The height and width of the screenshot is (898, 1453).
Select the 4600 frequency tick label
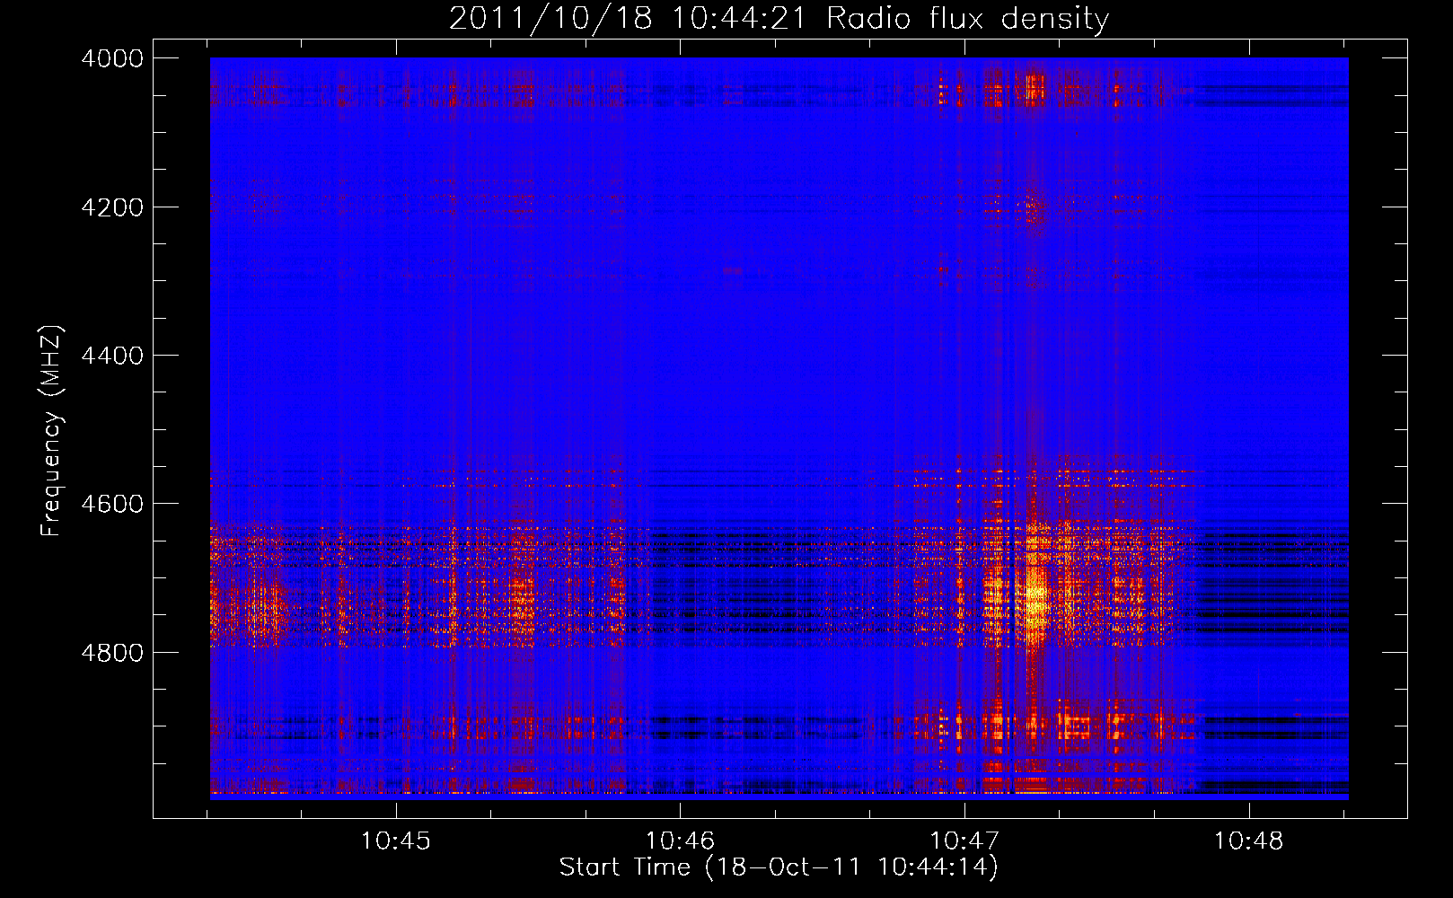coord(112,504)
